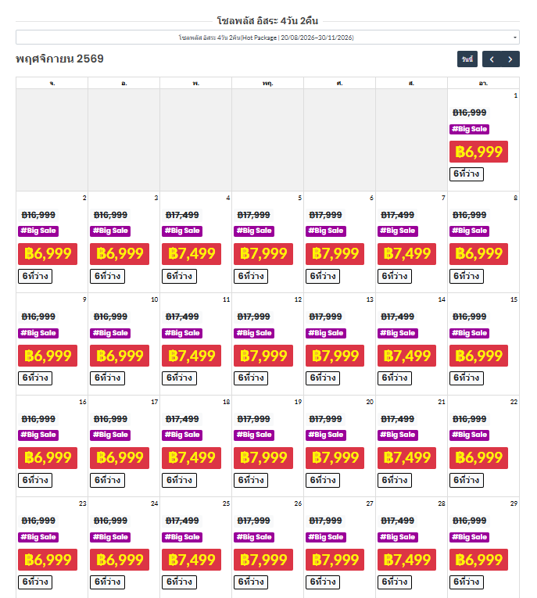This screenshot has height=598, width=537.
Task: Click availability badge on November 20
Action: pyautogui.click(x=323, y=480)
